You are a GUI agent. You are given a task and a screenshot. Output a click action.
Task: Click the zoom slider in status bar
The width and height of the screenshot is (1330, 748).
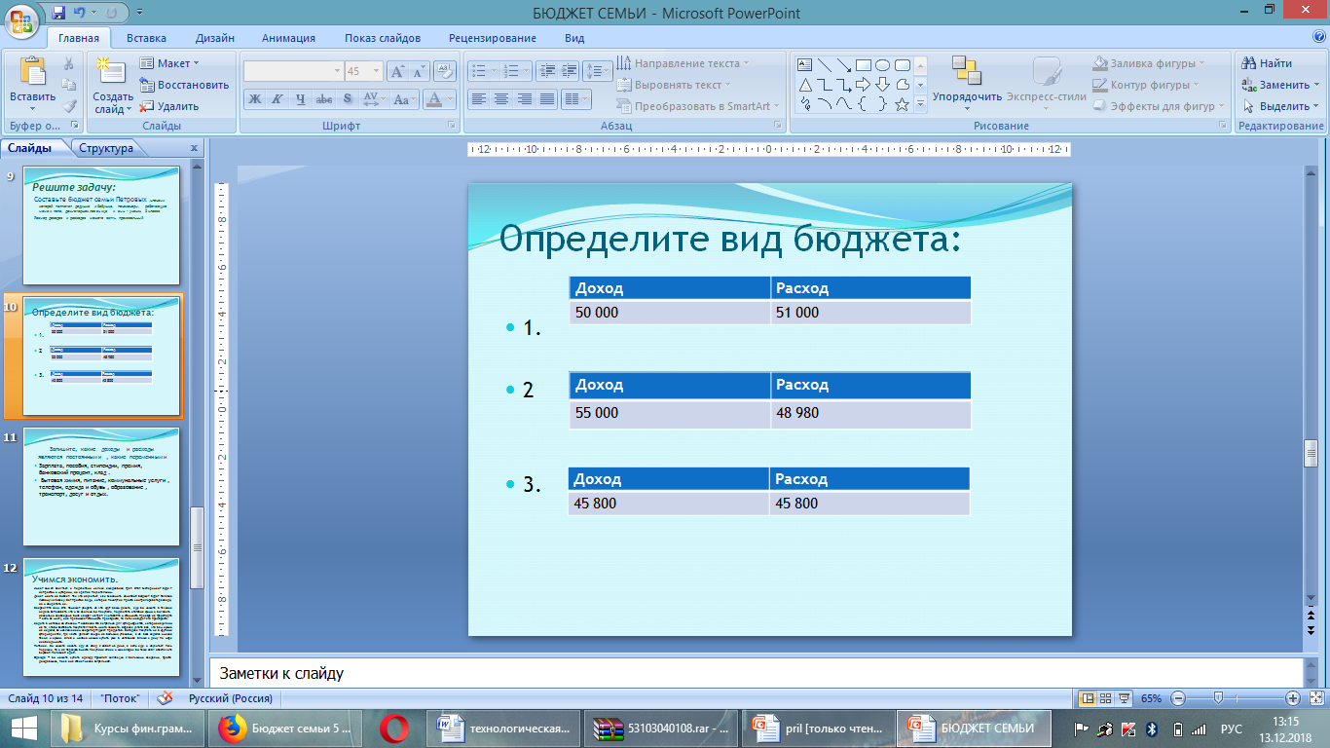tap(1217, 698)
